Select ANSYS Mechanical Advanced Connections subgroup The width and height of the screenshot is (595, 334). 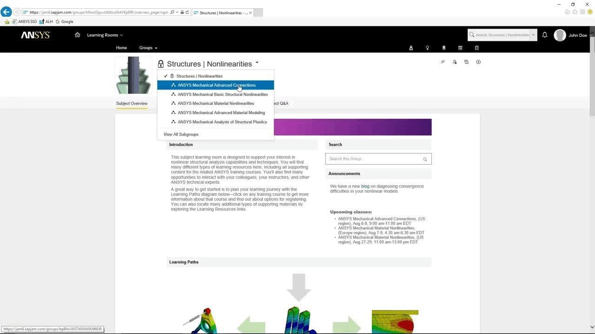[x=216, y=85]
